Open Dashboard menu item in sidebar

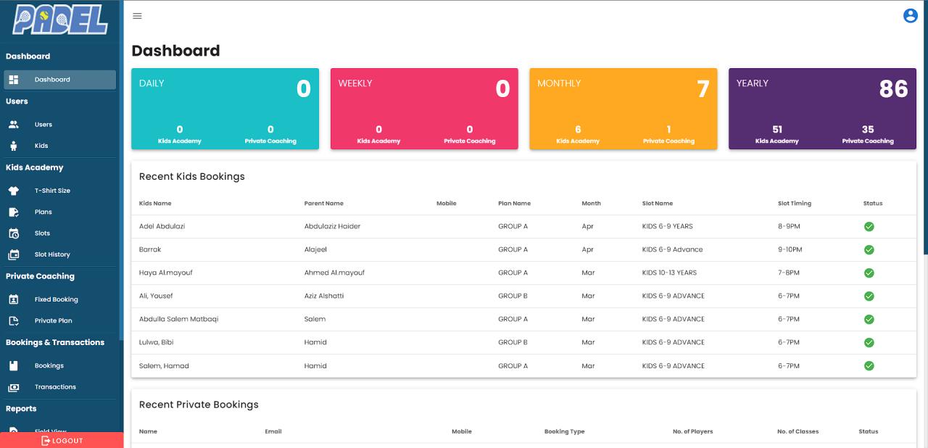pyautogui.click(x=59, y=80)
